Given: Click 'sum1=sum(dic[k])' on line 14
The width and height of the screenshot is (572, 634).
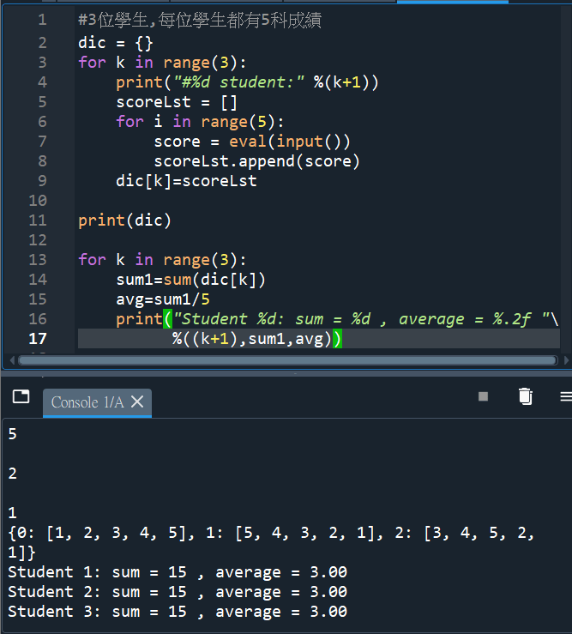Looking at the screenshot, I should coord(190,280).
